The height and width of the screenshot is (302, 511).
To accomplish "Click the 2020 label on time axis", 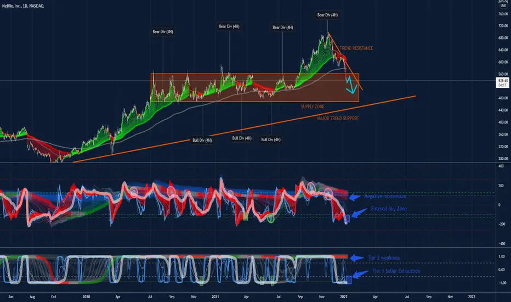I will [x=86, y=297].
